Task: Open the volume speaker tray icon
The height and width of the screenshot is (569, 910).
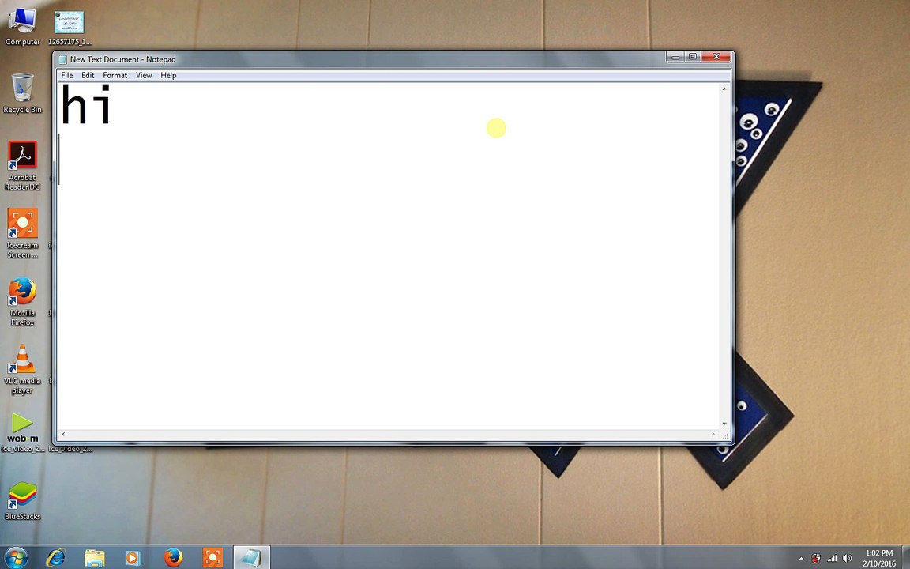Action: (x=848, y=559)
